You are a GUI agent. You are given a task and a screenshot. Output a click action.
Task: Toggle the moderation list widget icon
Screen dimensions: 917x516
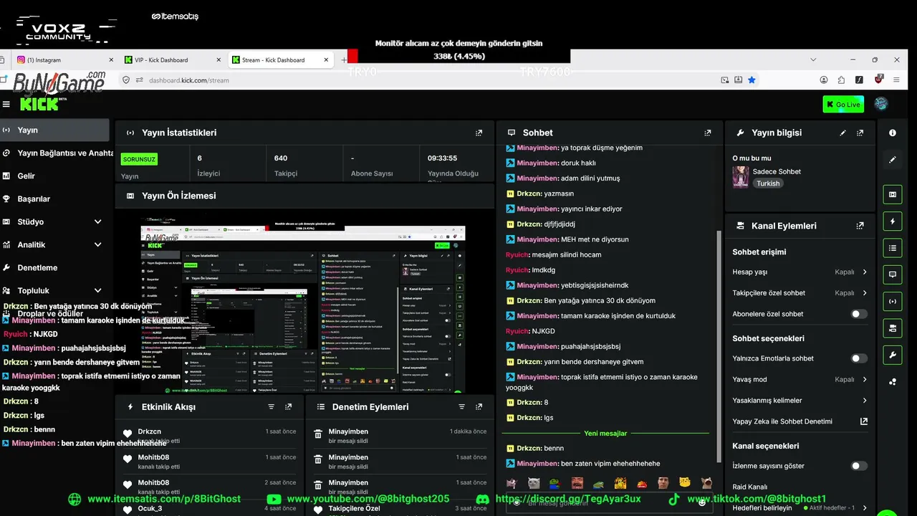click(x=893, y=248)
